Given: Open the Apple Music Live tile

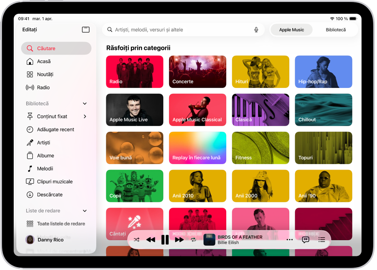Looking at the screenshot, I should (135, 110).
